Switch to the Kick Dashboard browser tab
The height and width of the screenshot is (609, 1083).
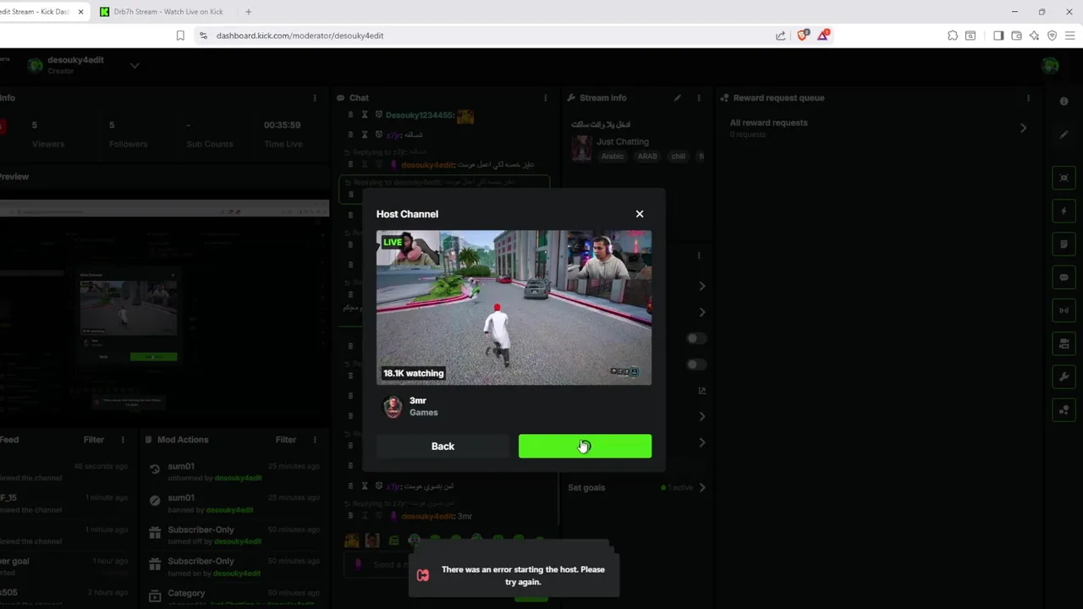[x=42, y=12]
